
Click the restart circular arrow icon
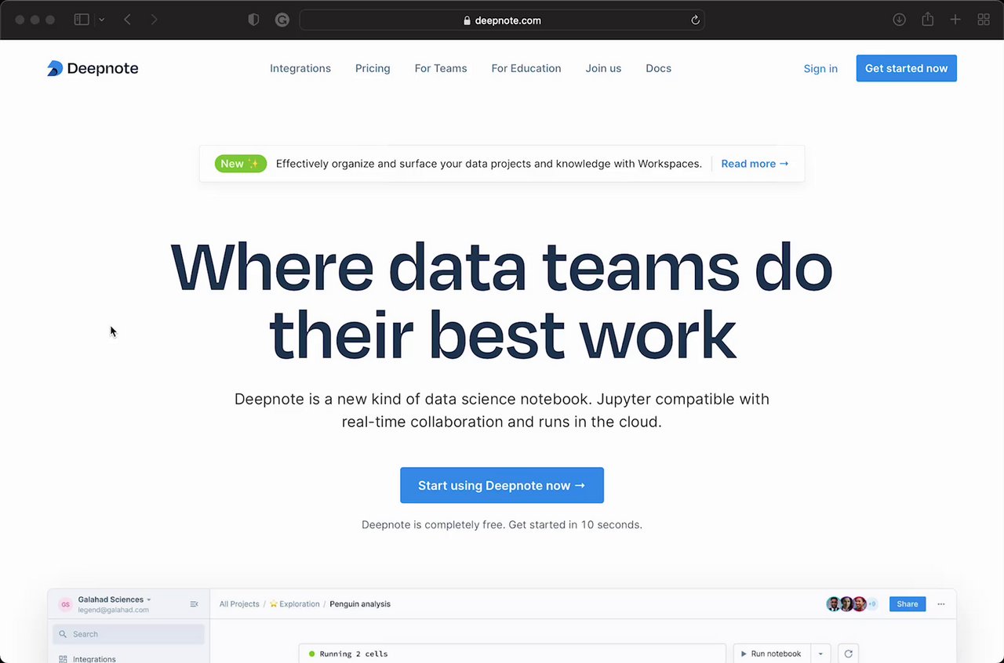[x=848, y=654]
